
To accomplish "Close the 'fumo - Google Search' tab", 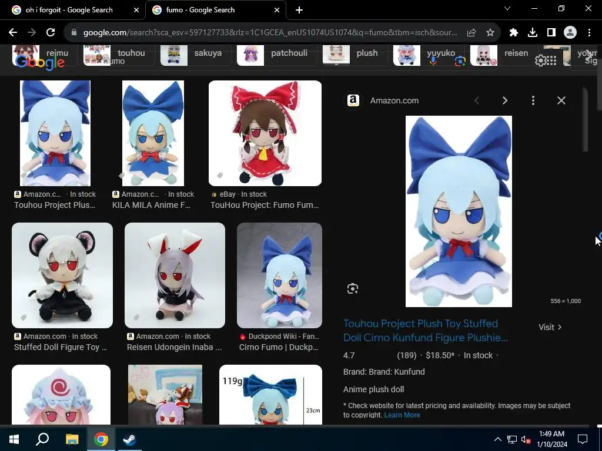I will pos(277,11).
